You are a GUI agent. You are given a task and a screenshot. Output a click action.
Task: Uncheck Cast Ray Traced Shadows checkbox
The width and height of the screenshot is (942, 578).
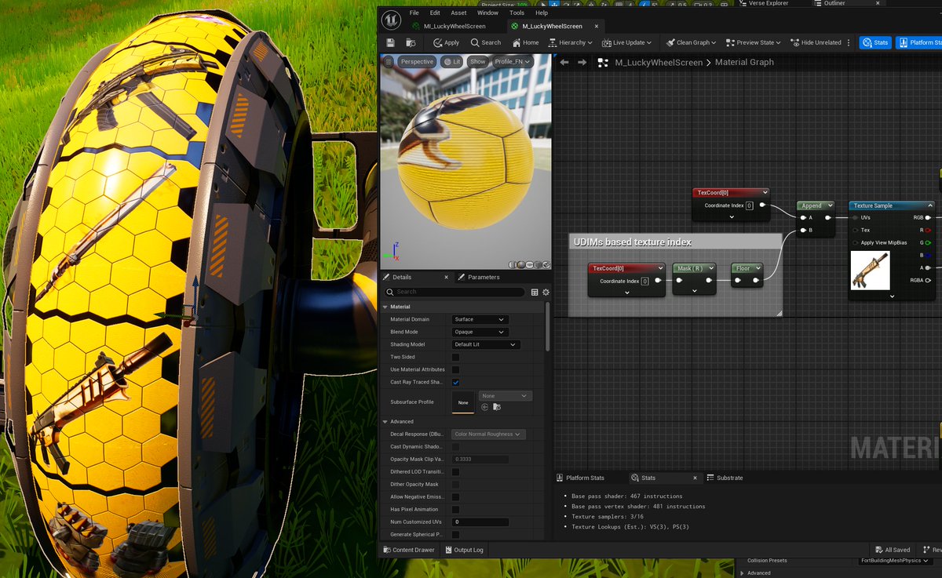456,382
